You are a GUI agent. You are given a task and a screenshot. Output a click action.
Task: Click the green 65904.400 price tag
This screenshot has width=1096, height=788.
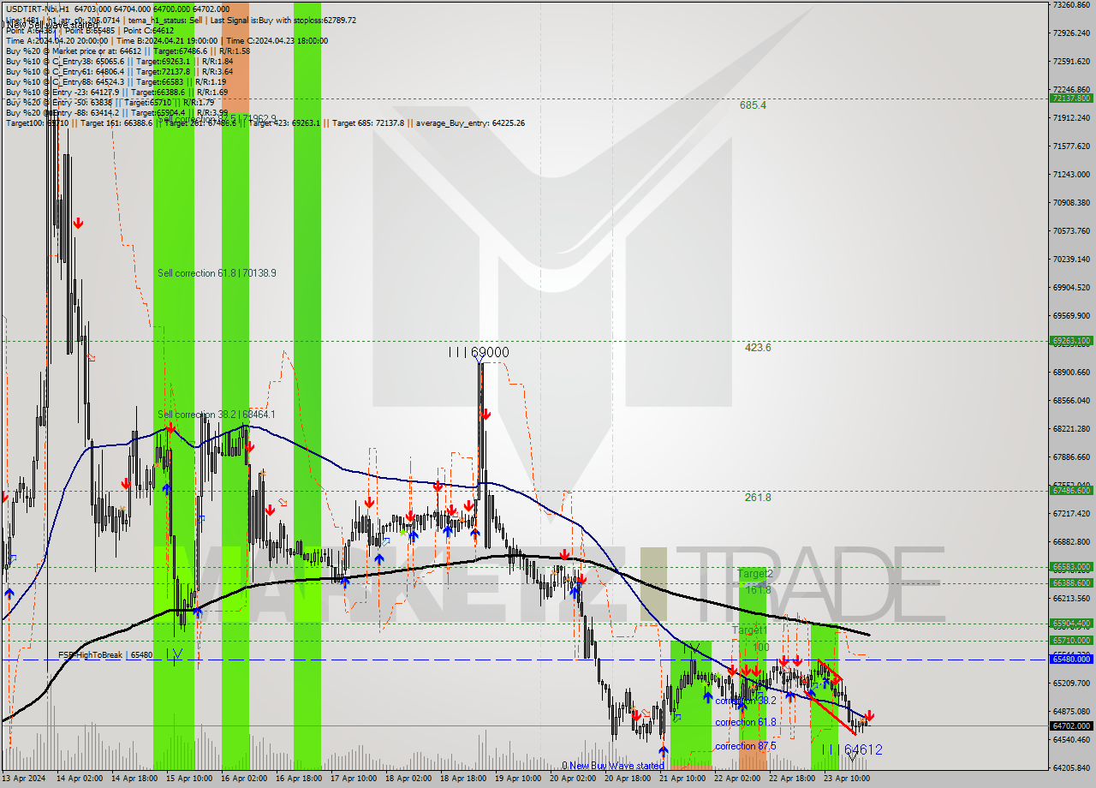1071,624
